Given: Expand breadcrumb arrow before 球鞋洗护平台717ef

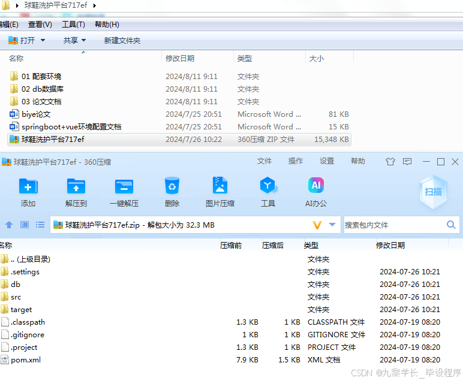Looking at the screenshot, I should [17, 5].
